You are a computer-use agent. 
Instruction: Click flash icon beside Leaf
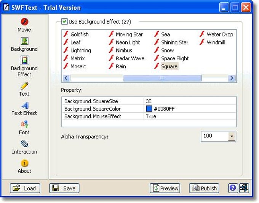(x=66, y=42)
